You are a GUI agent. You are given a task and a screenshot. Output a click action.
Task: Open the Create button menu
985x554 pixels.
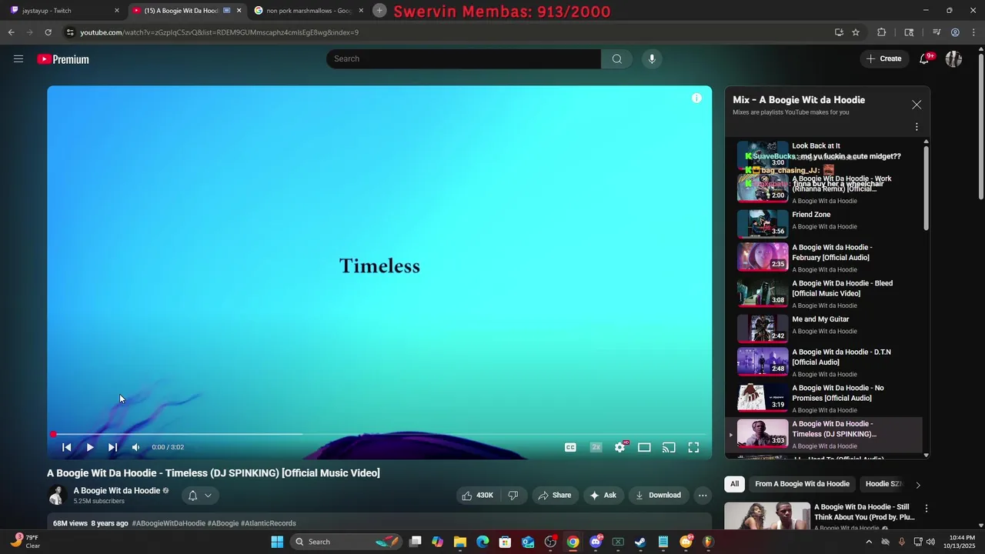[883, 58]
